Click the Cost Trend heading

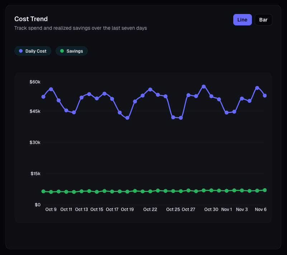pos(31,19)
